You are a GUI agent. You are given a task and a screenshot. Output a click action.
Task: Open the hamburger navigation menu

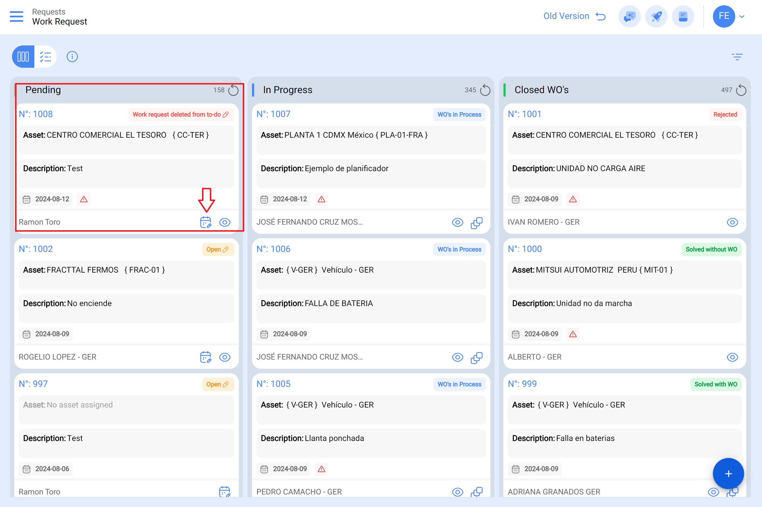(x=16, y=16)
